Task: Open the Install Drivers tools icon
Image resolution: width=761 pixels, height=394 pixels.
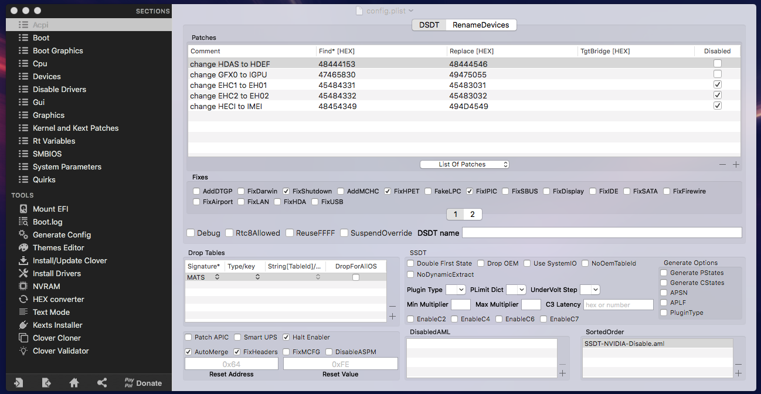Action: click(x=23, y=273)
